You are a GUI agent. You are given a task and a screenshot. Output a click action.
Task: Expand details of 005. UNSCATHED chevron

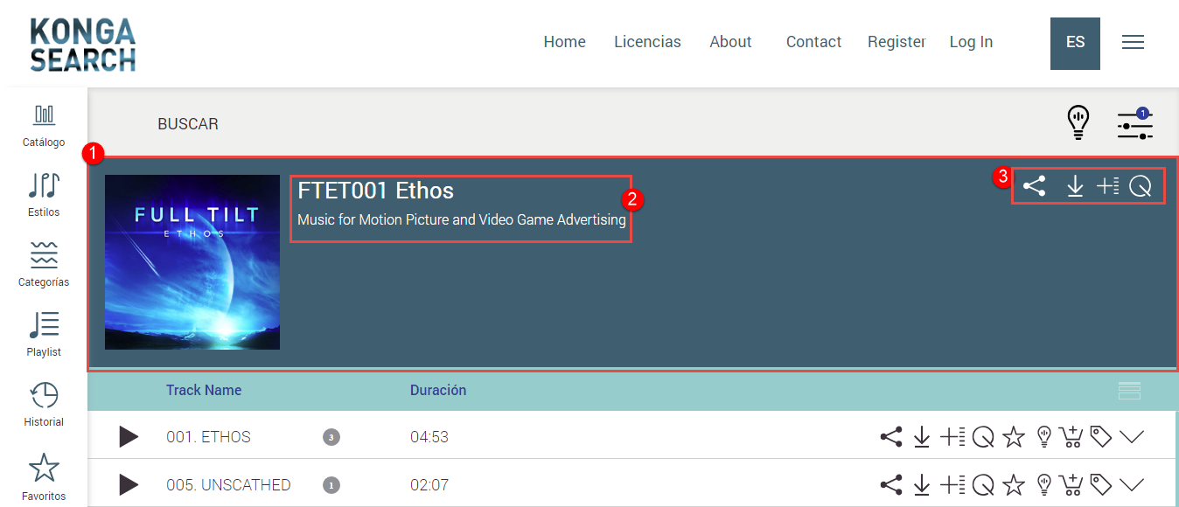click(x=1132, y=484)
